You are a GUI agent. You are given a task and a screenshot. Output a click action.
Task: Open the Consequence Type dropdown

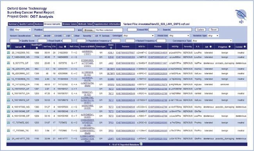(212, 41)
